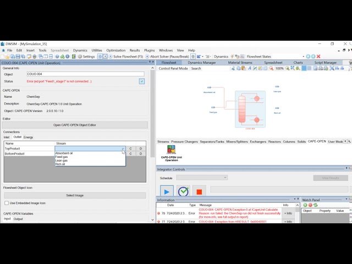This screenshot has width=352, height=264.
Task: Click the zoom-in magnifier next to 100%
Action: 287,68
